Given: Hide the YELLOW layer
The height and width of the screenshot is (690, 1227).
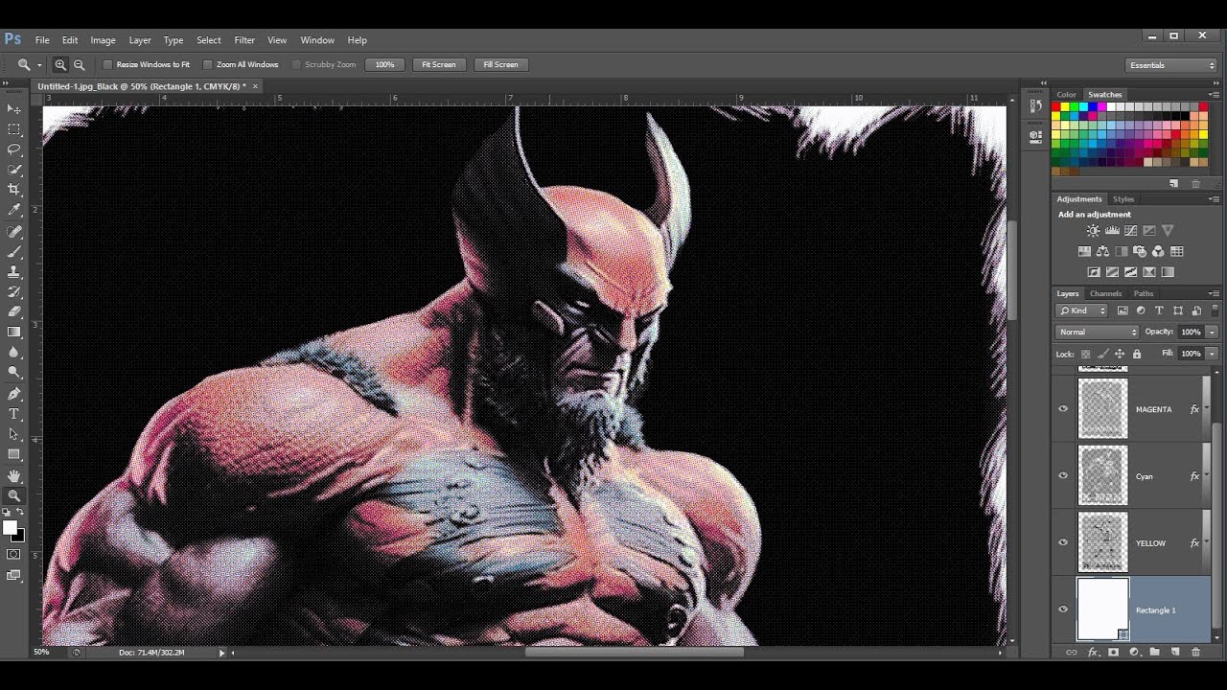Looking at the screenshot, I should coord(1063,542).
